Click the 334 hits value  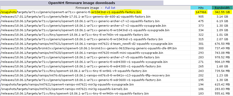tap(201, 30)
